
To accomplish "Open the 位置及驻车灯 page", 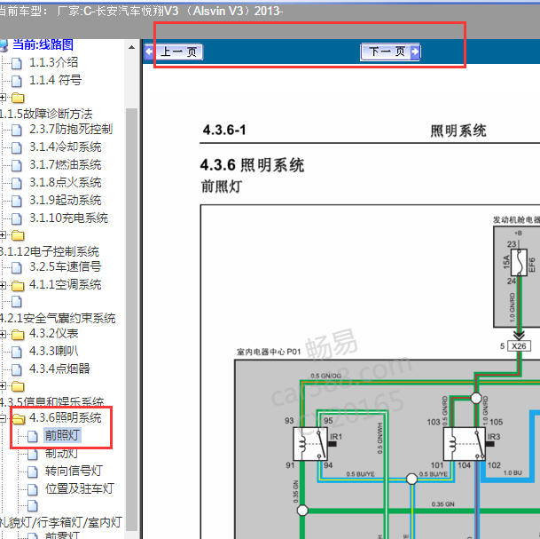I will click(x=80, y=488).
